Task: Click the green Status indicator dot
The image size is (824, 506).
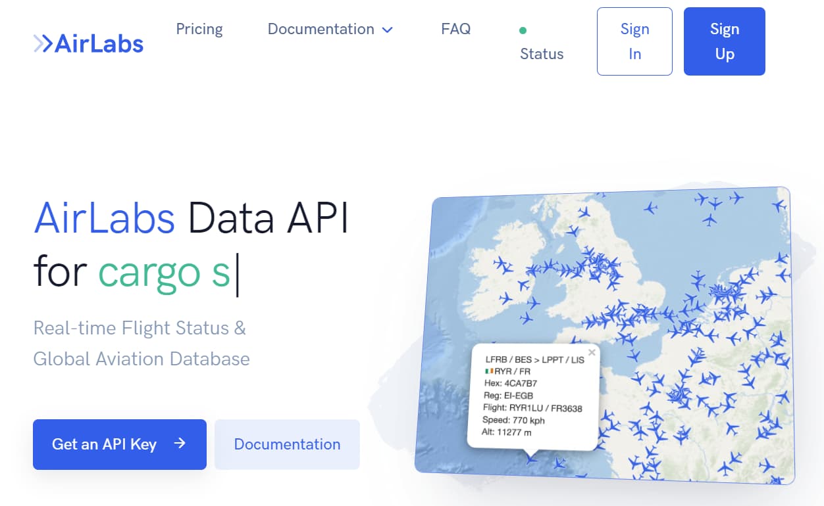Action: coord(523,30)
